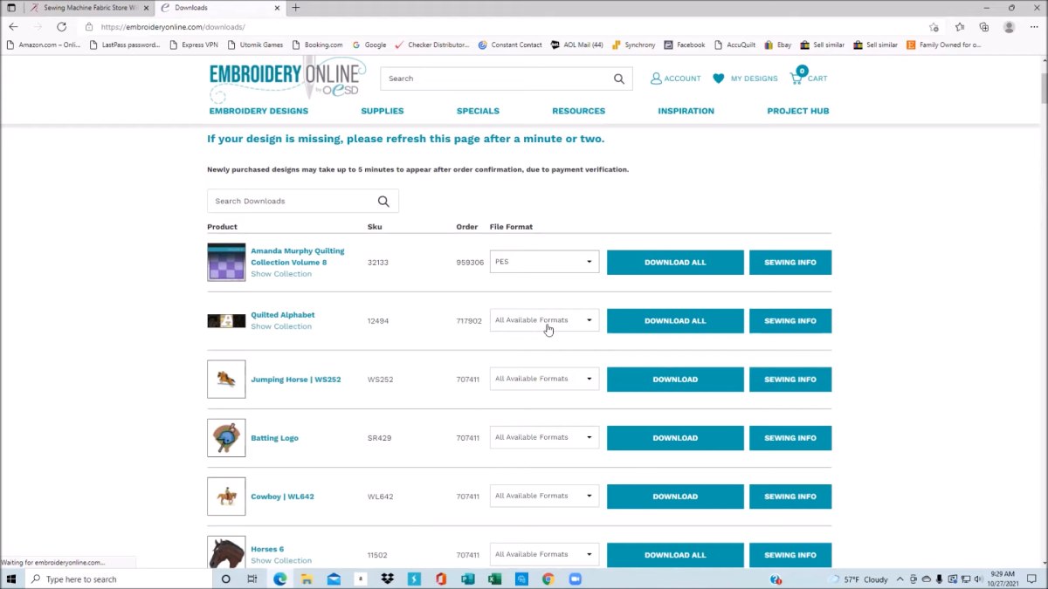
Task: Click the Account person icon
Action: tap(656, 79)
